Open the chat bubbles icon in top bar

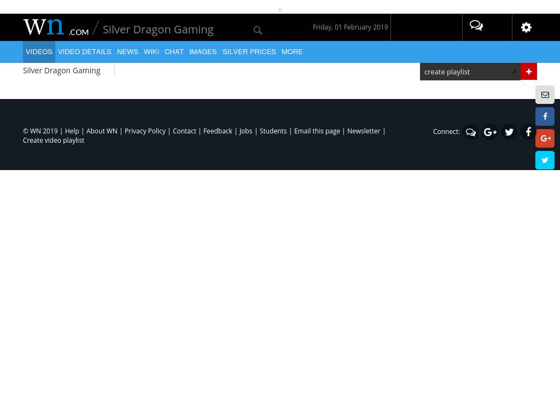coord(476,26)
